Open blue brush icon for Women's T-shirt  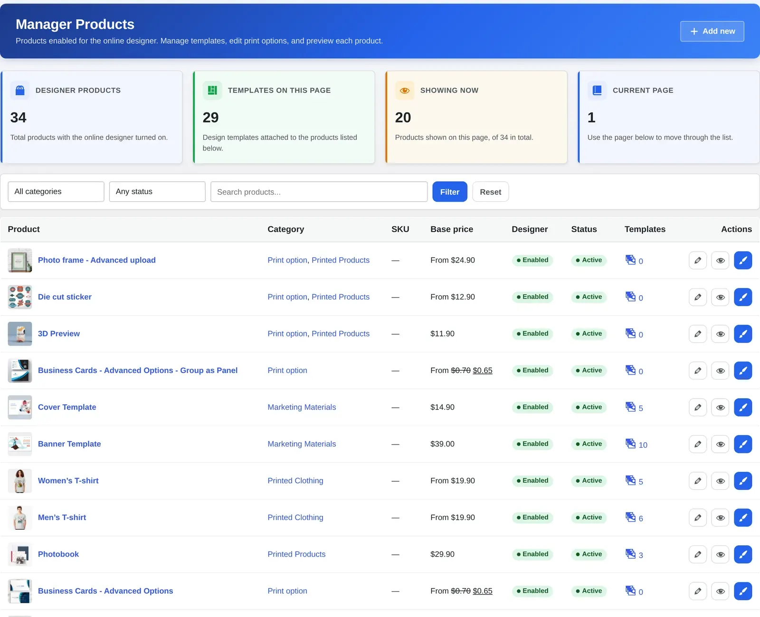tap(743, 481)
